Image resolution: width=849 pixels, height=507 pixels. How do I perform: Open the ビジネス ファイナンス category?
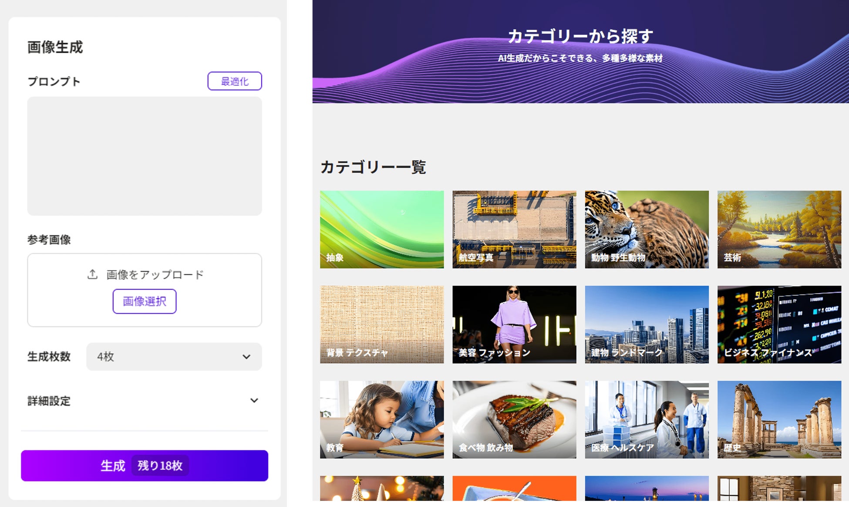[779, 324]
